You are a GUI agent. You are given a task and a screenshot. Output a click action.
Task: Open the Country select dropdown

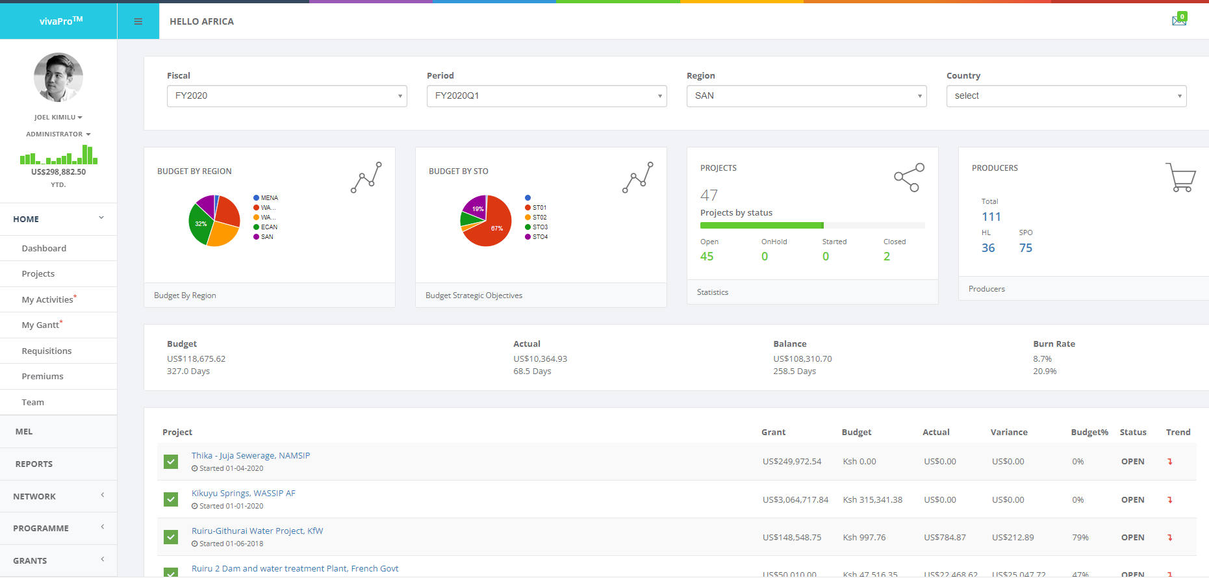tap(1066, 96)
